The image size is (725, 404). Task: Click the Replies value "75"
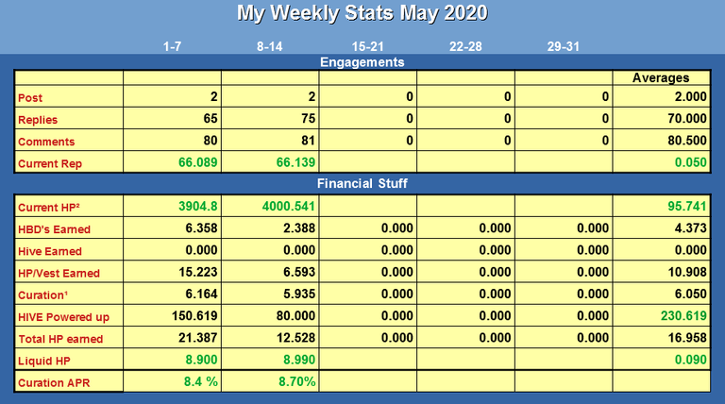tap(308, 118)
